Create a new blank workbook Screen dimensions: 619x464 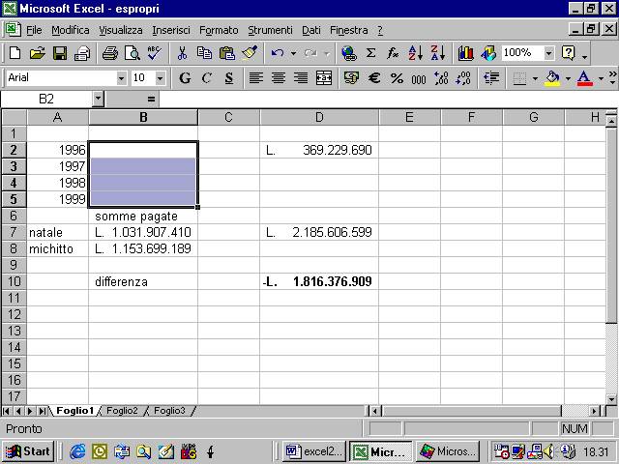15,53
